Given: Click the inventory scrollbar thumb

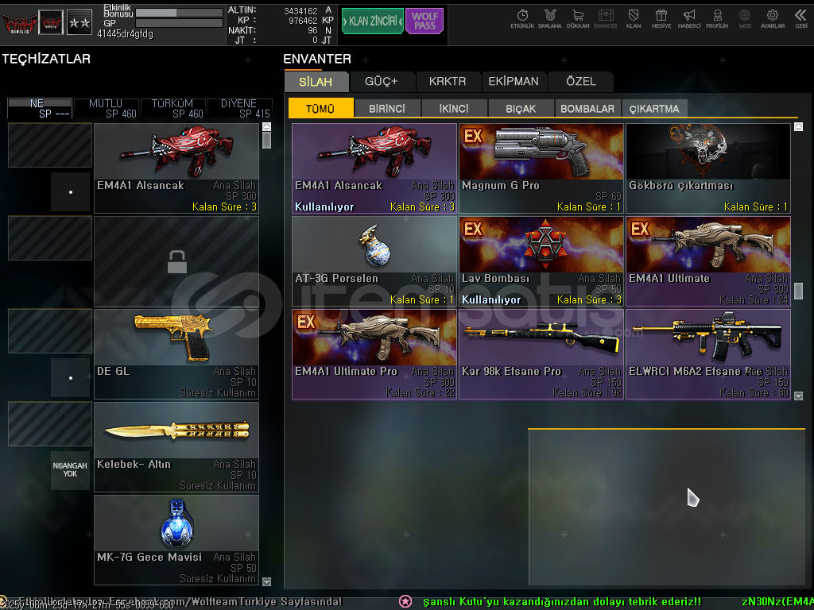Looking at the screenshot, I should (798, 291).
